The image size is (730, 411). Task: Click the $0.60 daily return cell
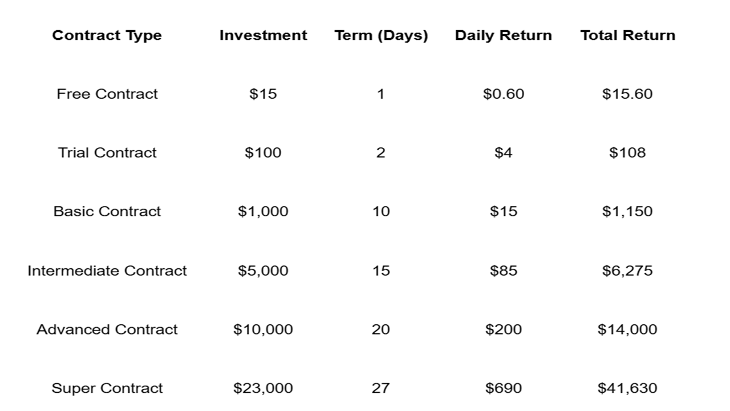coord(503,94)
